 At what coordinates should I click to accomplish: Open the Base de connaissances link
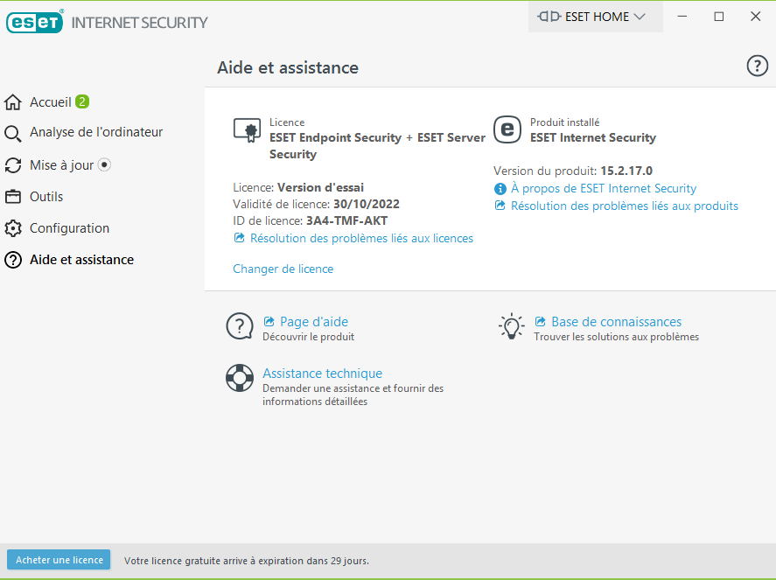point(617,322)
